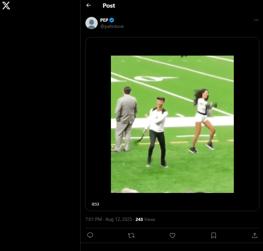Viewport: 263px width, 251px height.
Task: Open PEP's profile avatar
Action: click(92, 23)
